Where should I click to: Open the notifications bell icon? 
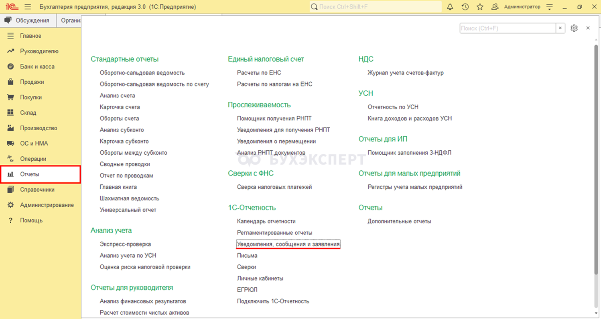tap(450, 7)
